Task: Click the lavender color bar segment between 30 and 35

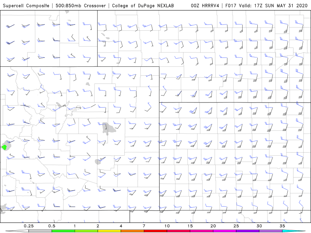Action: [x=271, y=231]
